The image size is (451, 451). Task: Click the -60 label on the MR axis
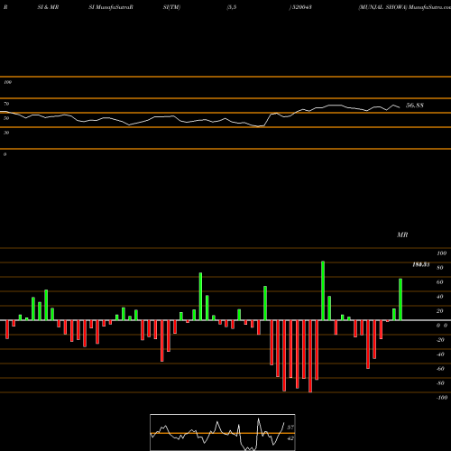coord(440,369)
